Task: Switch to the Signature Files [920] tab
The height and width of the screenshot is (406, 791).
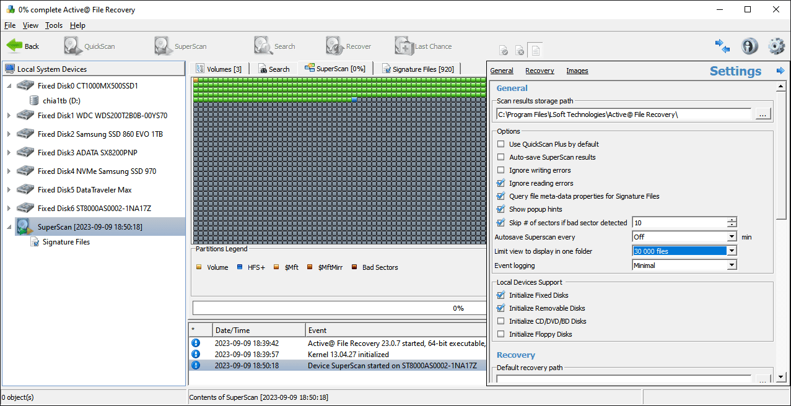Action: coord(418,69)
